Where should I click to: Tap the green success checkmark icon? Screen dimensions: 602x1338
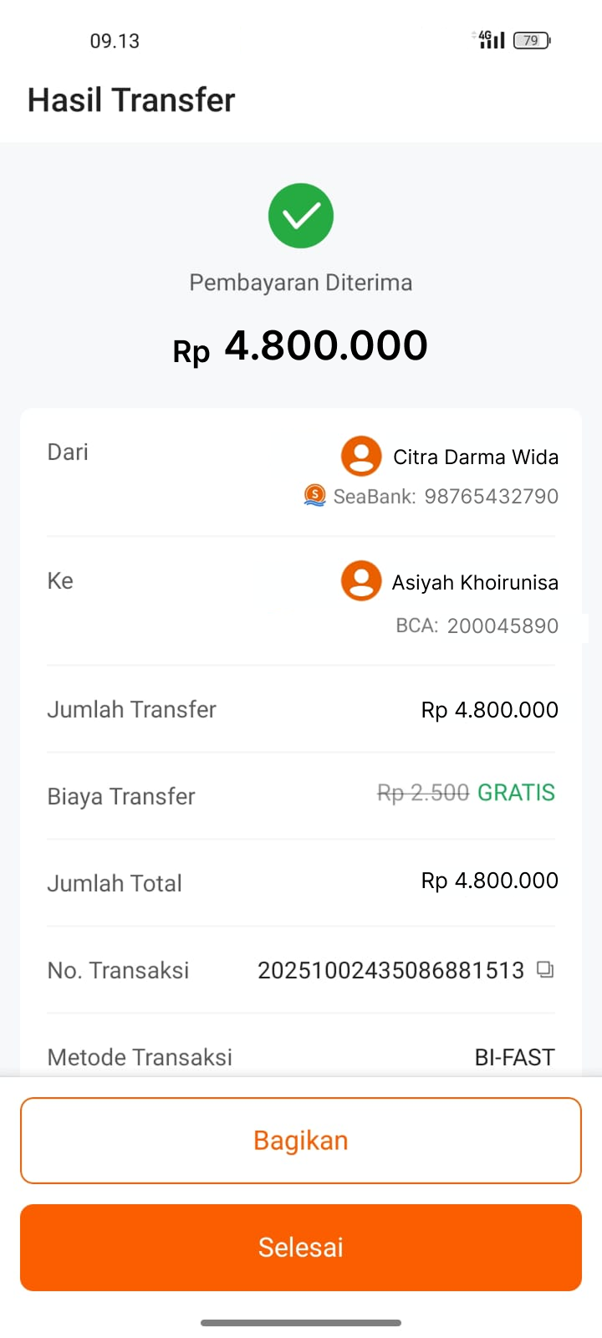pyautogui.click(x=301, y=216)
